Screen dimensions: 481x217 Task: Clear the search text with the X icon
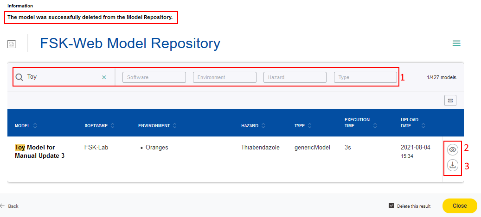104,77
